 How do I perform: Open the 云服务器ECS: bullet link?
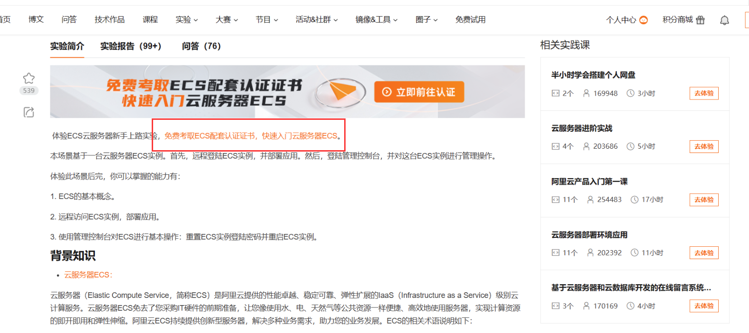point(88,275)
